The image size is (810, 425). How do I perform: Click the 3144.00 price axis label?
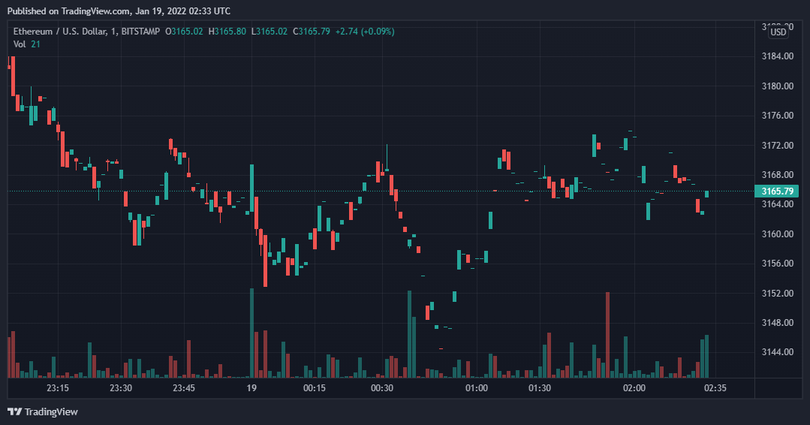[778, 352]
